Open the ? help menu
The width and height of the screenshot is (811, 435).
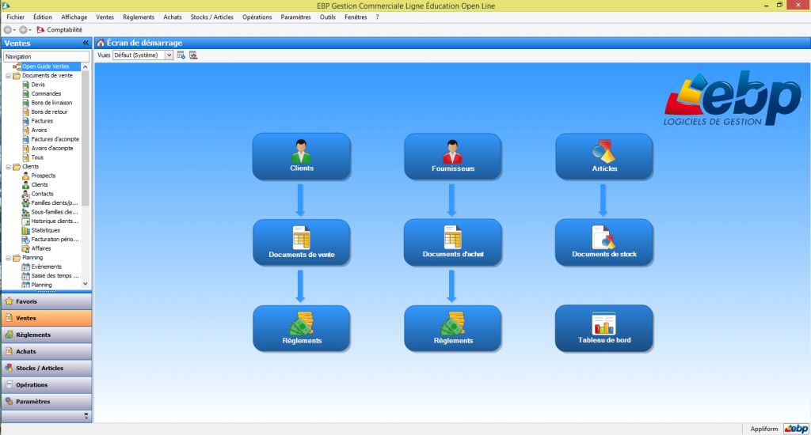[378, 17]
